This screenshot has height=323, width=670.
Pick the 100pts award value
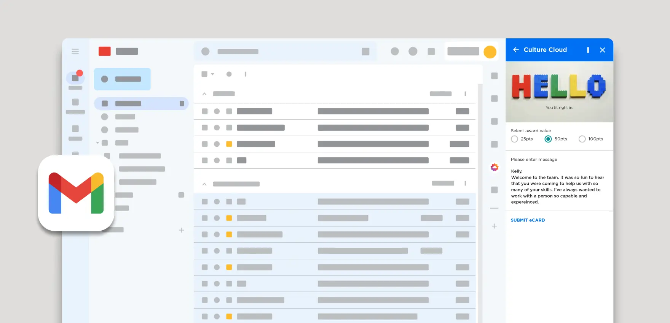tap(582, 139)
